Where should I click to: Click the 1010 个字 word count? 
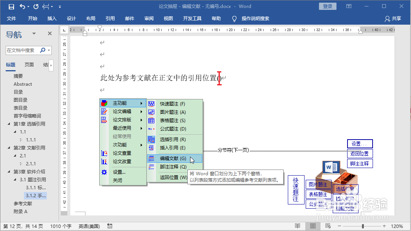61,226
